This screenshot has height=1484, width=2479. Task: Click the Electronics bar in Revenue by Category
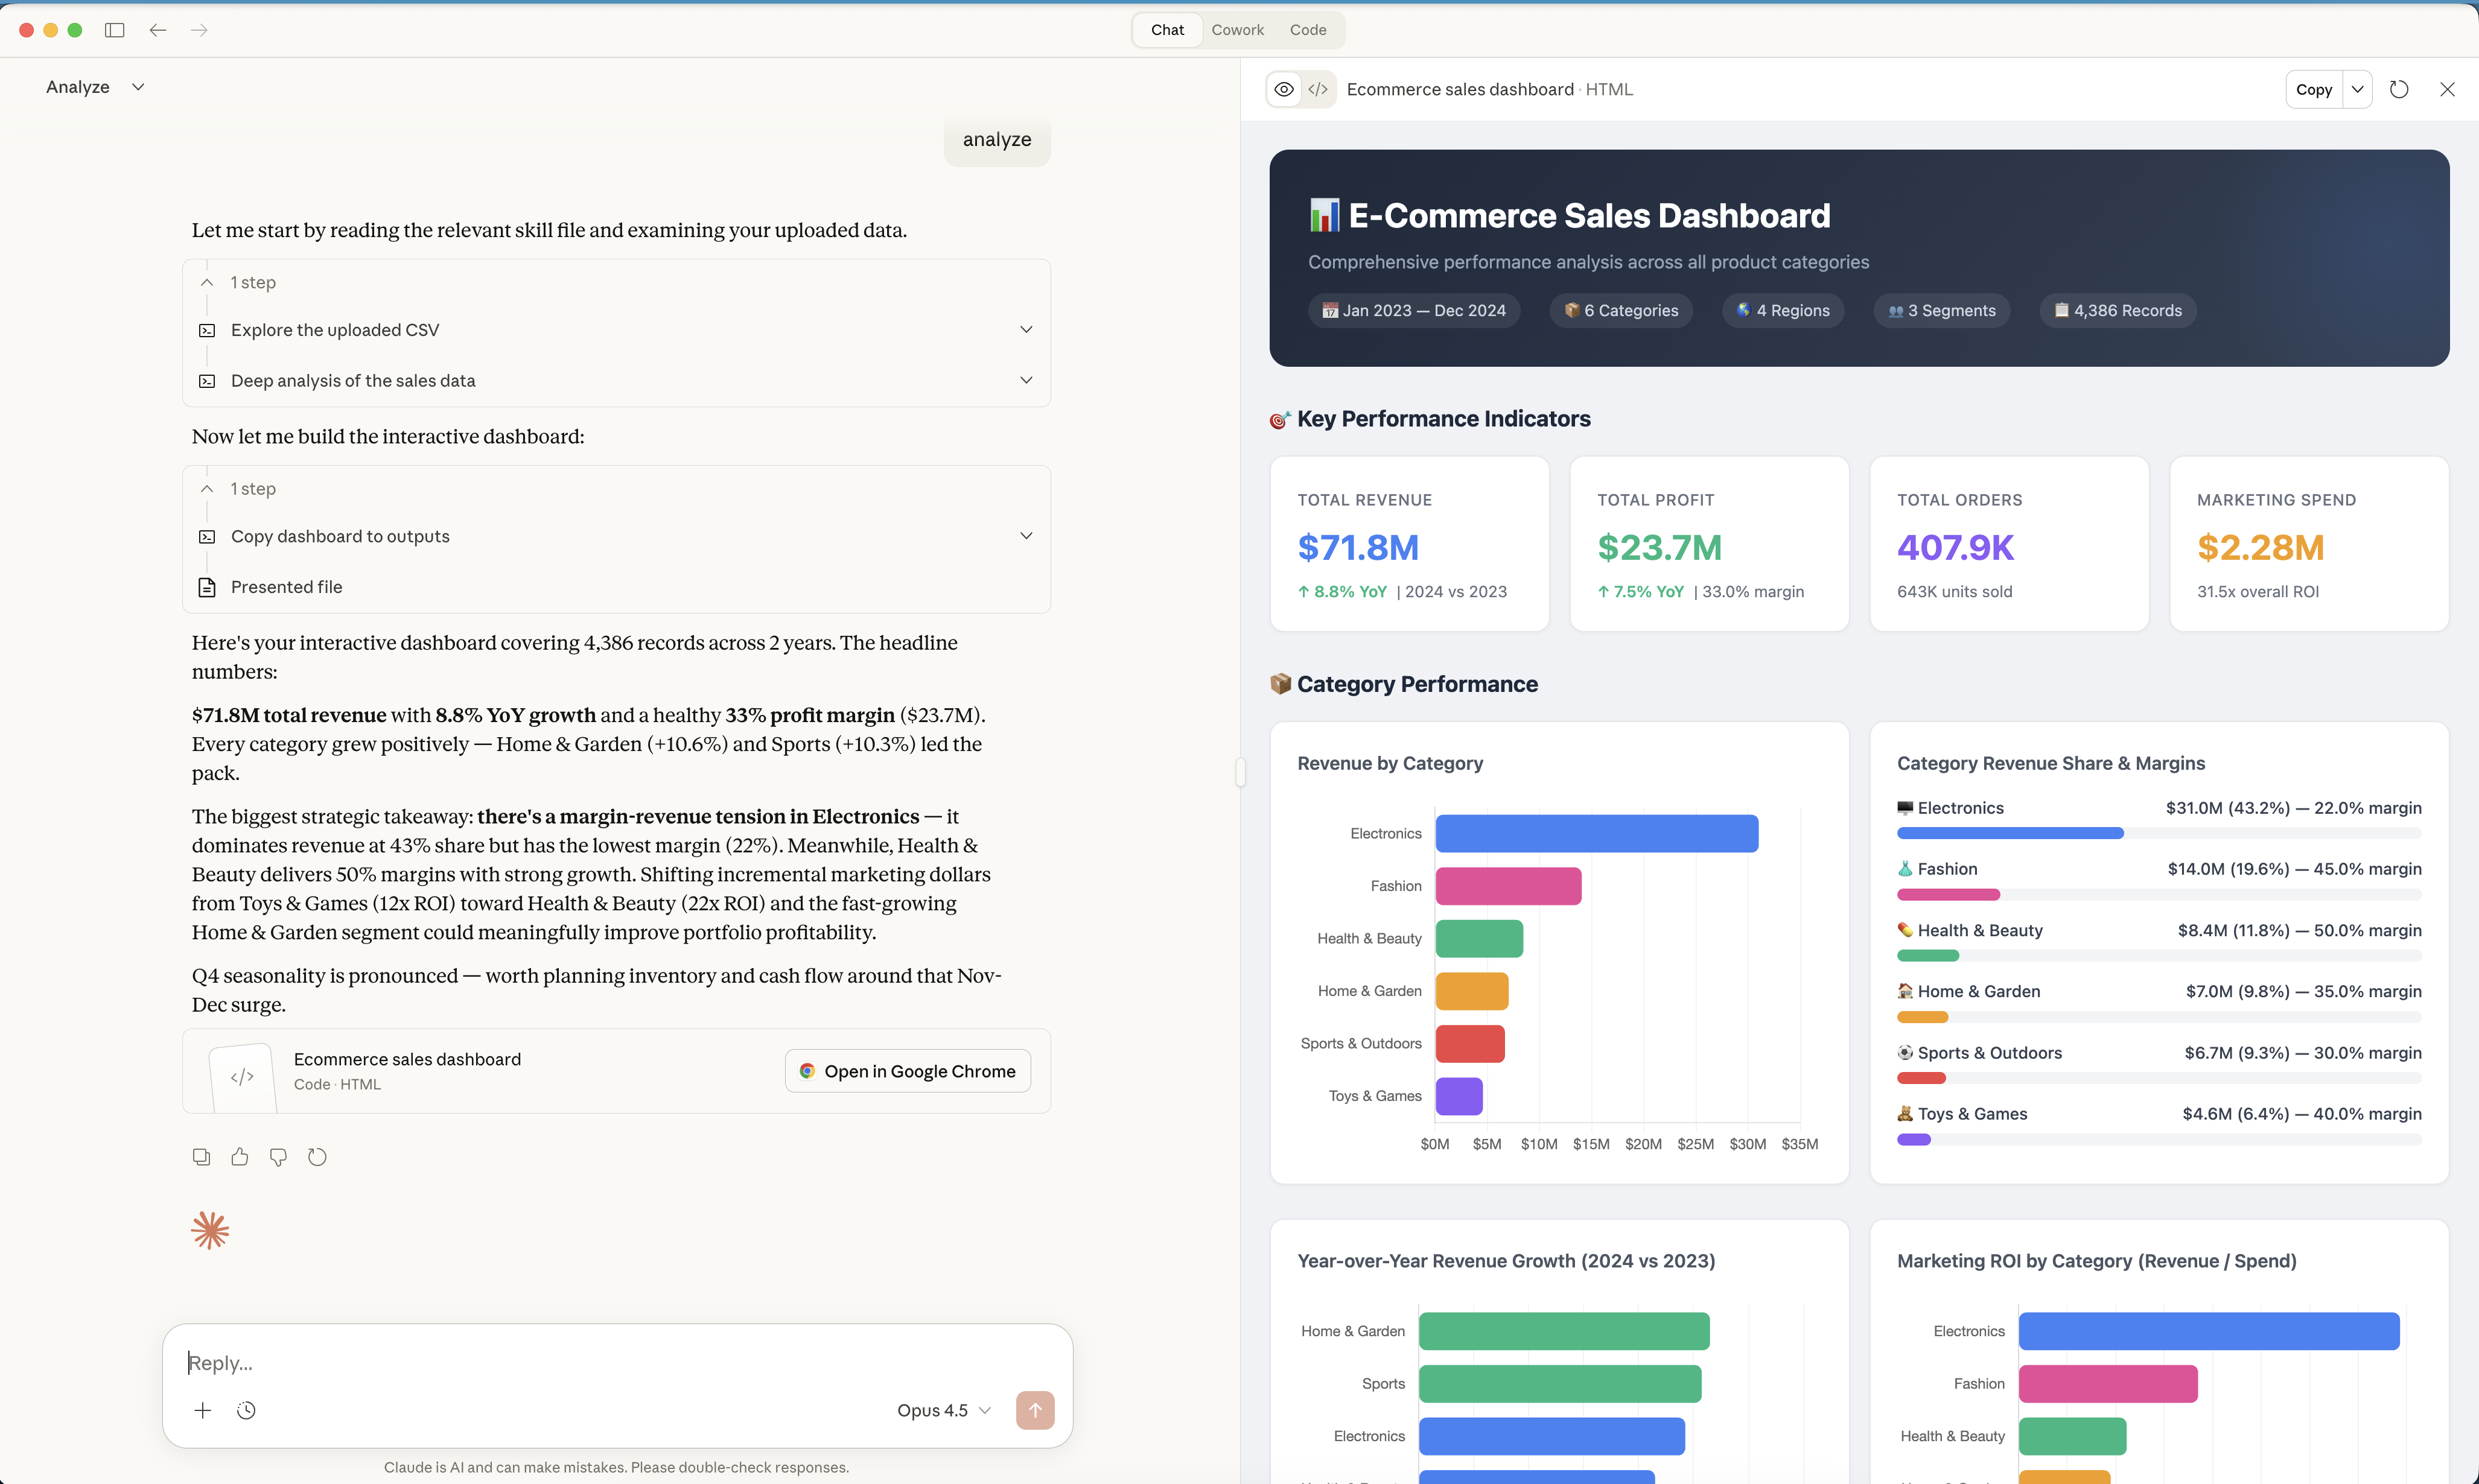click(x=1597, y=833)
